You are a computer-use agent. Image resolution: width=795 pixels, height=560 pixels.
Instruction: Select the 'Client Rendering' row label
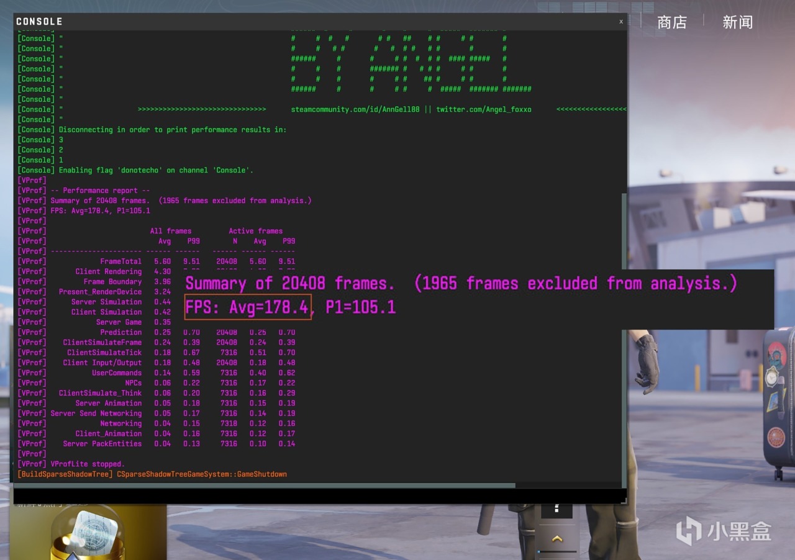click(109, 271)
